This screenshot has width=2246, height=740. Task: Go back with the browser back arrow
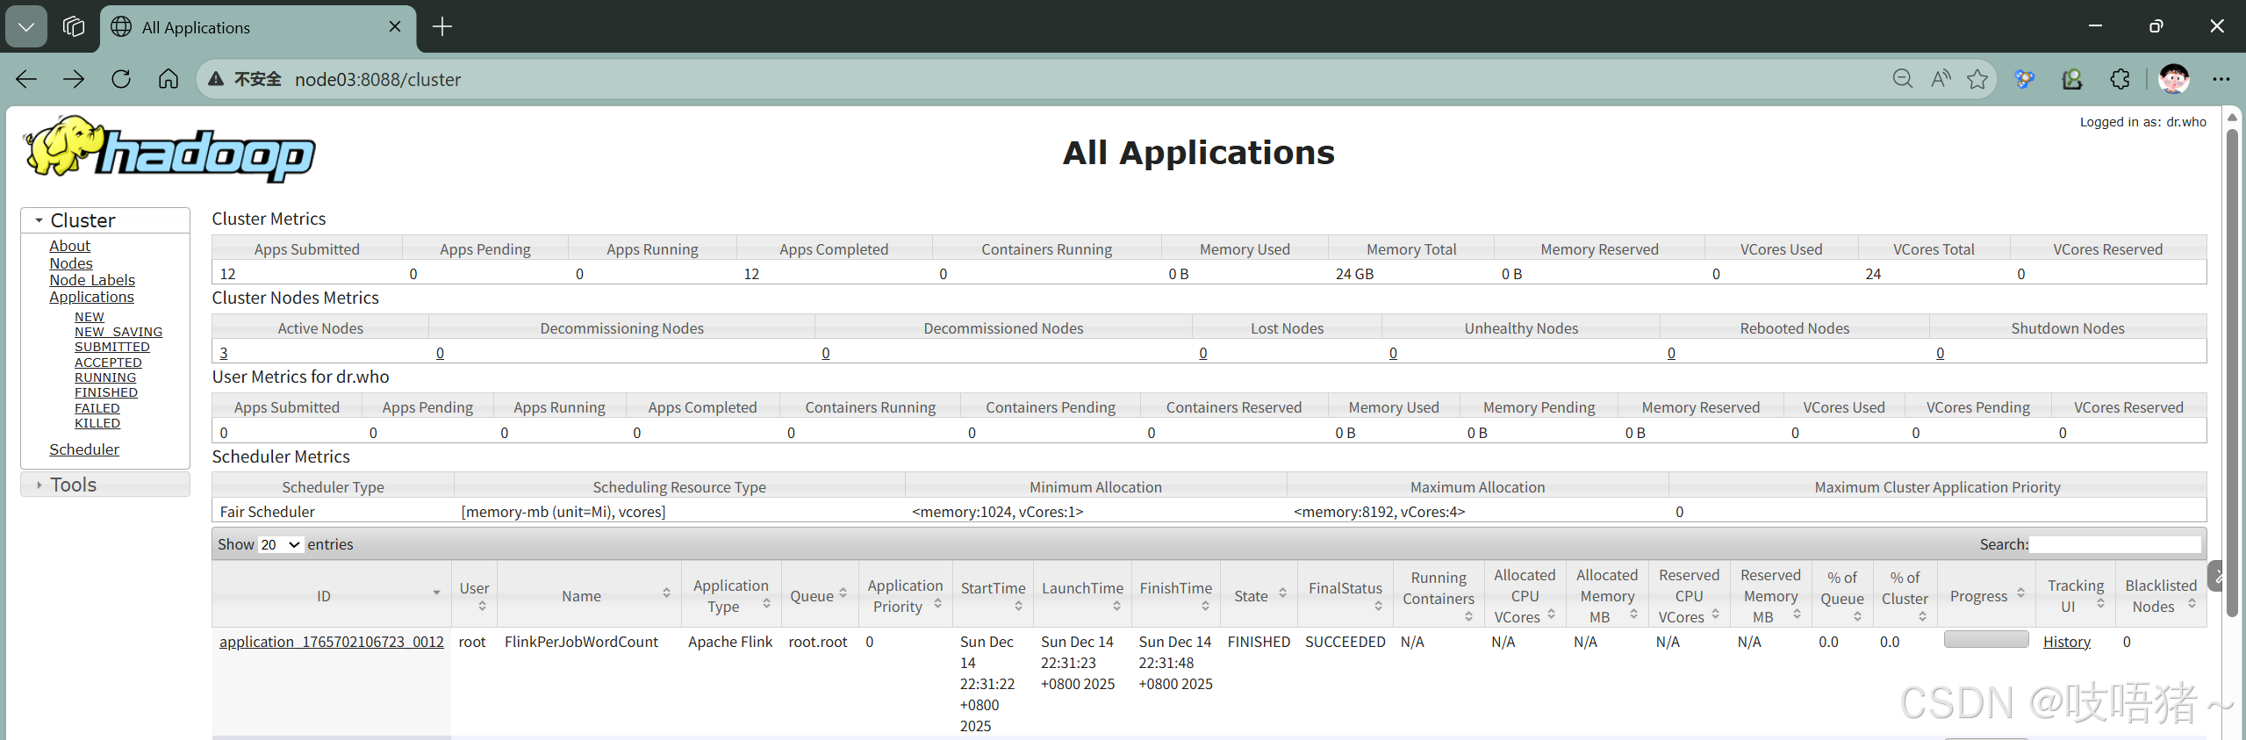[26, 79]
